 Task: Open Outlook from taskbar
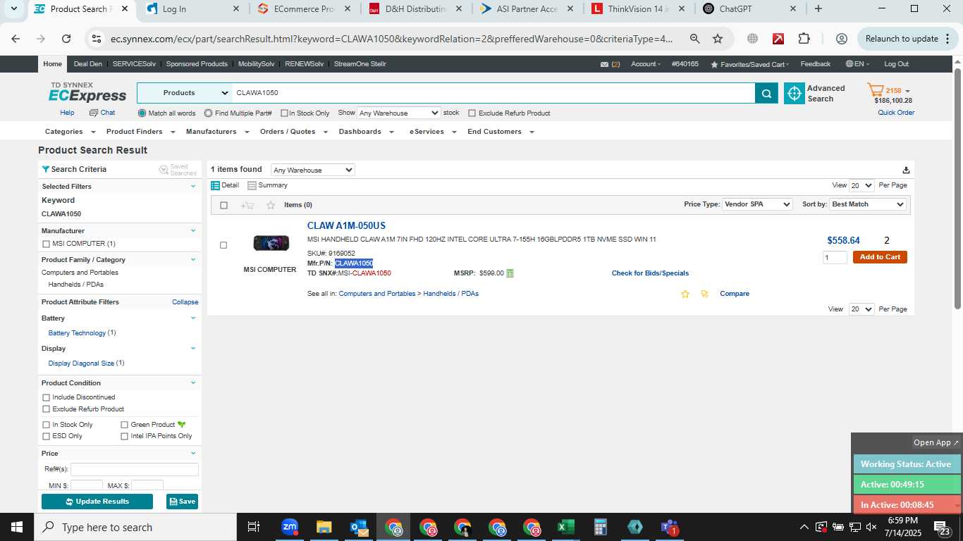(359, 527)
